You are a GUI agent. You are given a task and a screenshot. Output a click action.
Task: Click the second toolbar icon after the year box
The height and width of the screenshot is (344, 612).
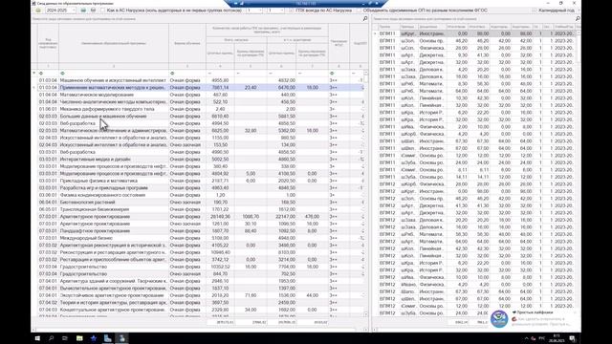93,11
